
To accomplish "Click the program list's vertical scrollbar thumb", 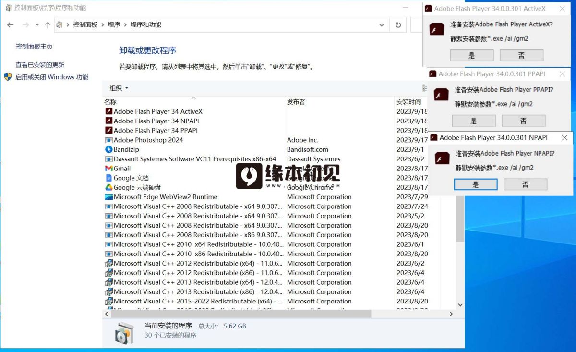I will [460, 219].
